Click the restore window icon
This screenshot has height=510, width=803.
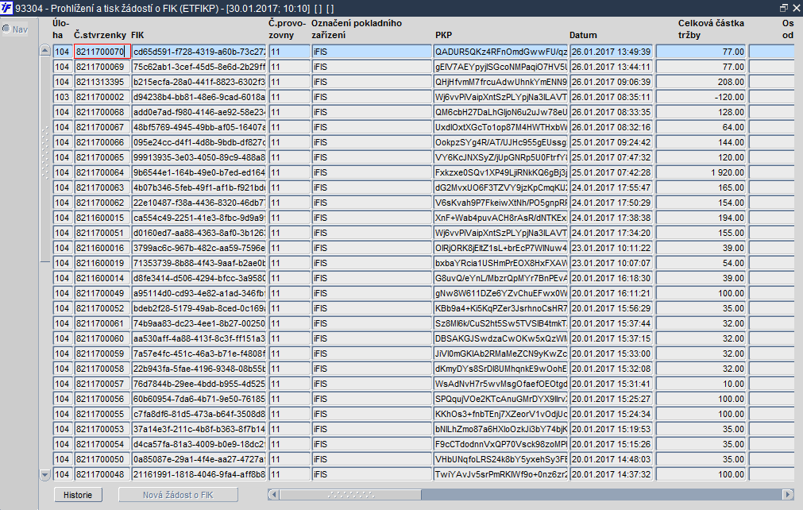coord(783,8)
